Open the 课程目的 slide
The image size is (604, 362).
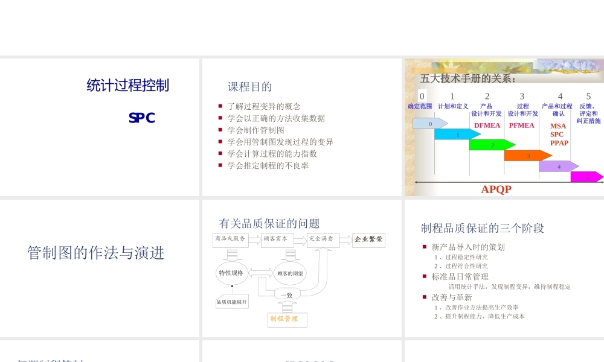pyautogui.click(x=302, y=127)
